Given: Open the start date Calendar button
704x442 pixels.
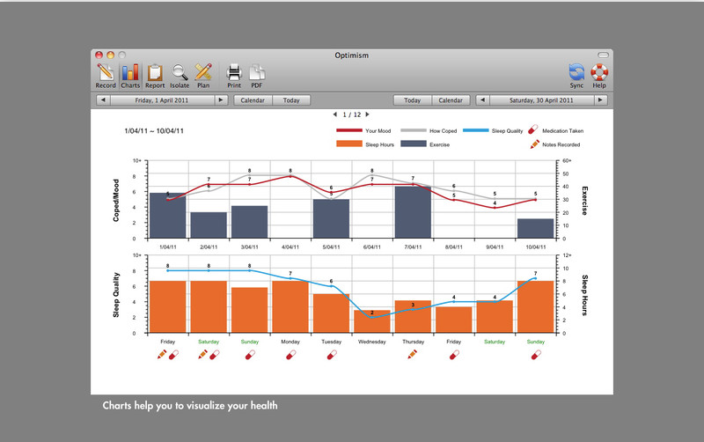Looking at the screenshot, I should [253, 100].
